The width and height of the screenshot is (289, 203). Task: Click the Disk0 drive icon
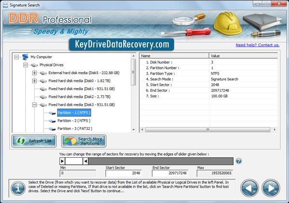click(43, 81)
